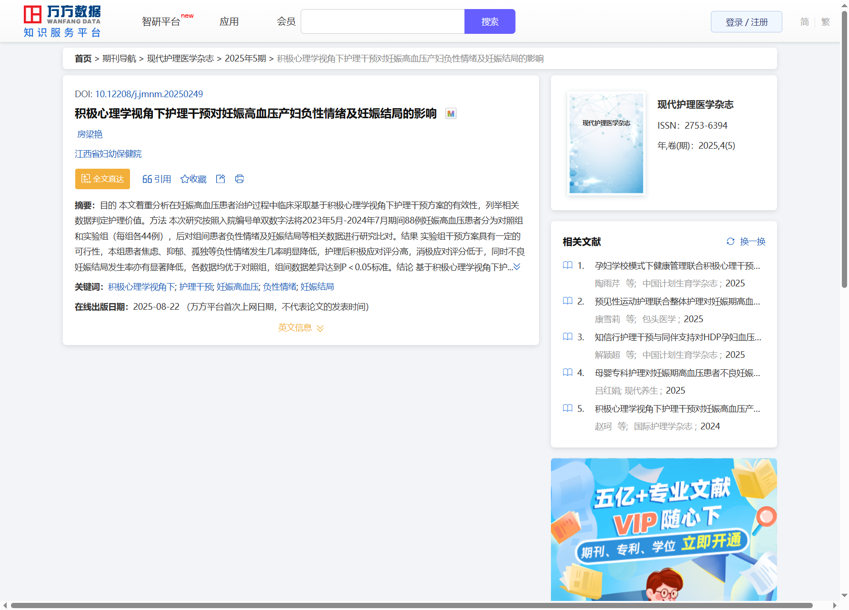Click the share icon beside 收藏
This screenshot has width=849, height=610.
[x=220, y=179]
